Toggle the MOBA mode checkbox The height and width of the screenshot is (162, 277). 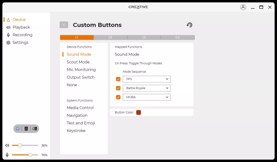118,97
